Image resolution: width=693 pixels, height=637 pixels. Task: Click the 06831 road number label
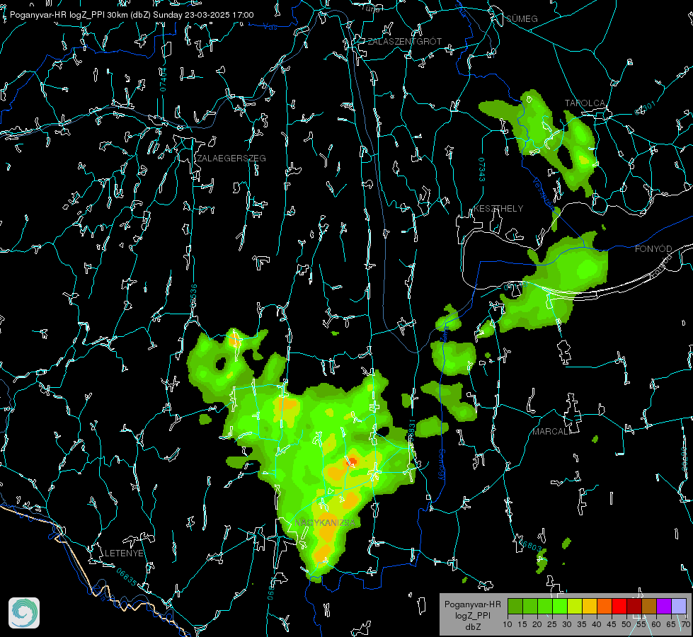tap(412, 430)
